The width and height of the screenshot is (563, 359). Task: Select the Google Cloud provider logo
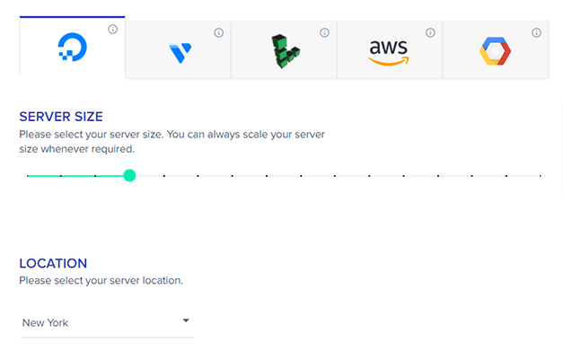tap(495, 52)
